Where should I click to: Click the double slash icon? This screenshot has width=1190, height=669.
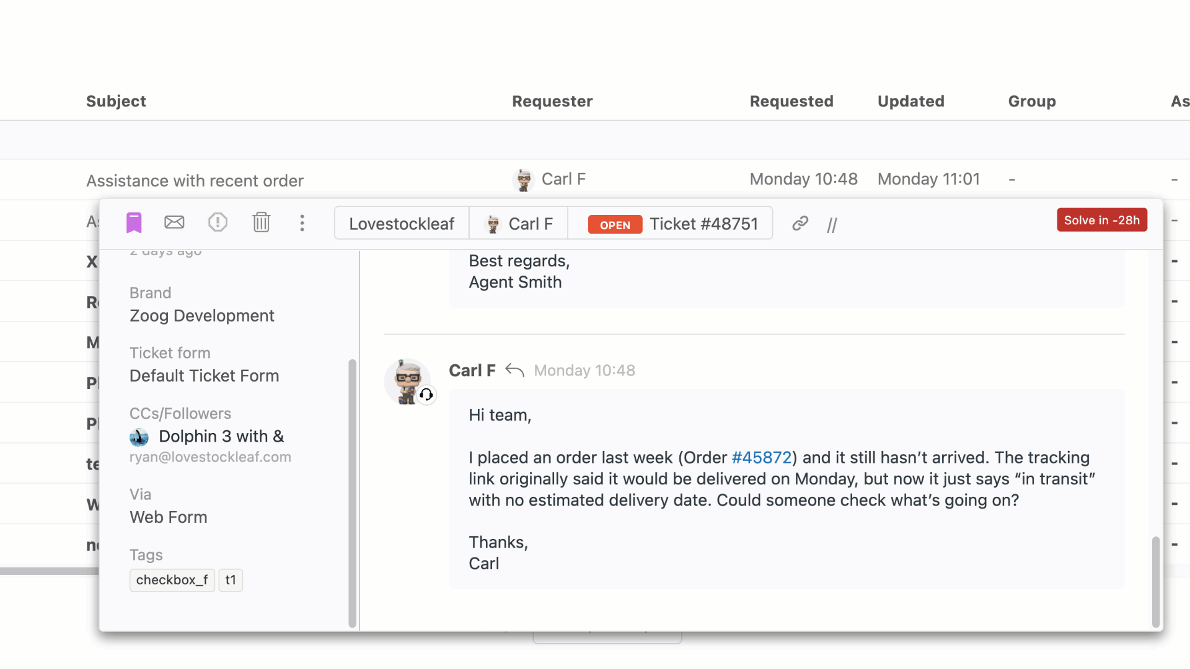832,225
